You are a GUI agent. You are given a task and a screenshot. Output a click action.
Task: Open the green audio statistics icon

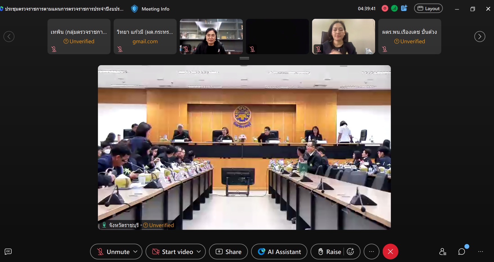coord(394,8)
